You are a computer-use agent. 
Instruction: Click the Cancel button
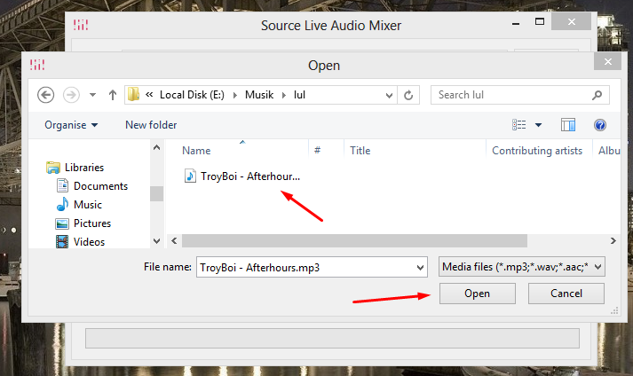click(x=566, y=294)
